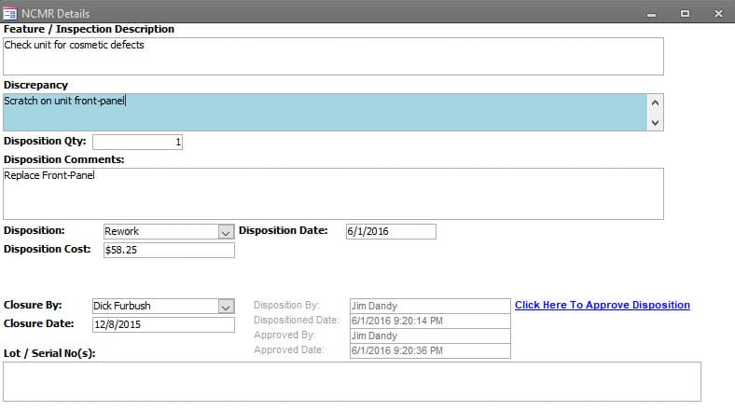Image resolution: width=735 pixels, height=411 pixels.
Task: Click the Discrepancy scroll down arrow
Action: pyautogui.click(x=656, y=123)
